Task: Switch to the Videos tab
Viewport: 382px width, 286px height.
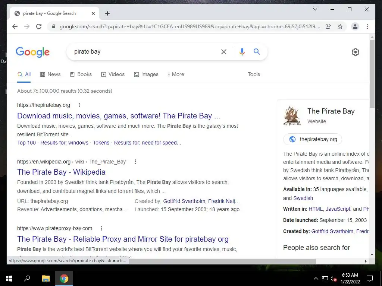Action: (x=113, y=74)
